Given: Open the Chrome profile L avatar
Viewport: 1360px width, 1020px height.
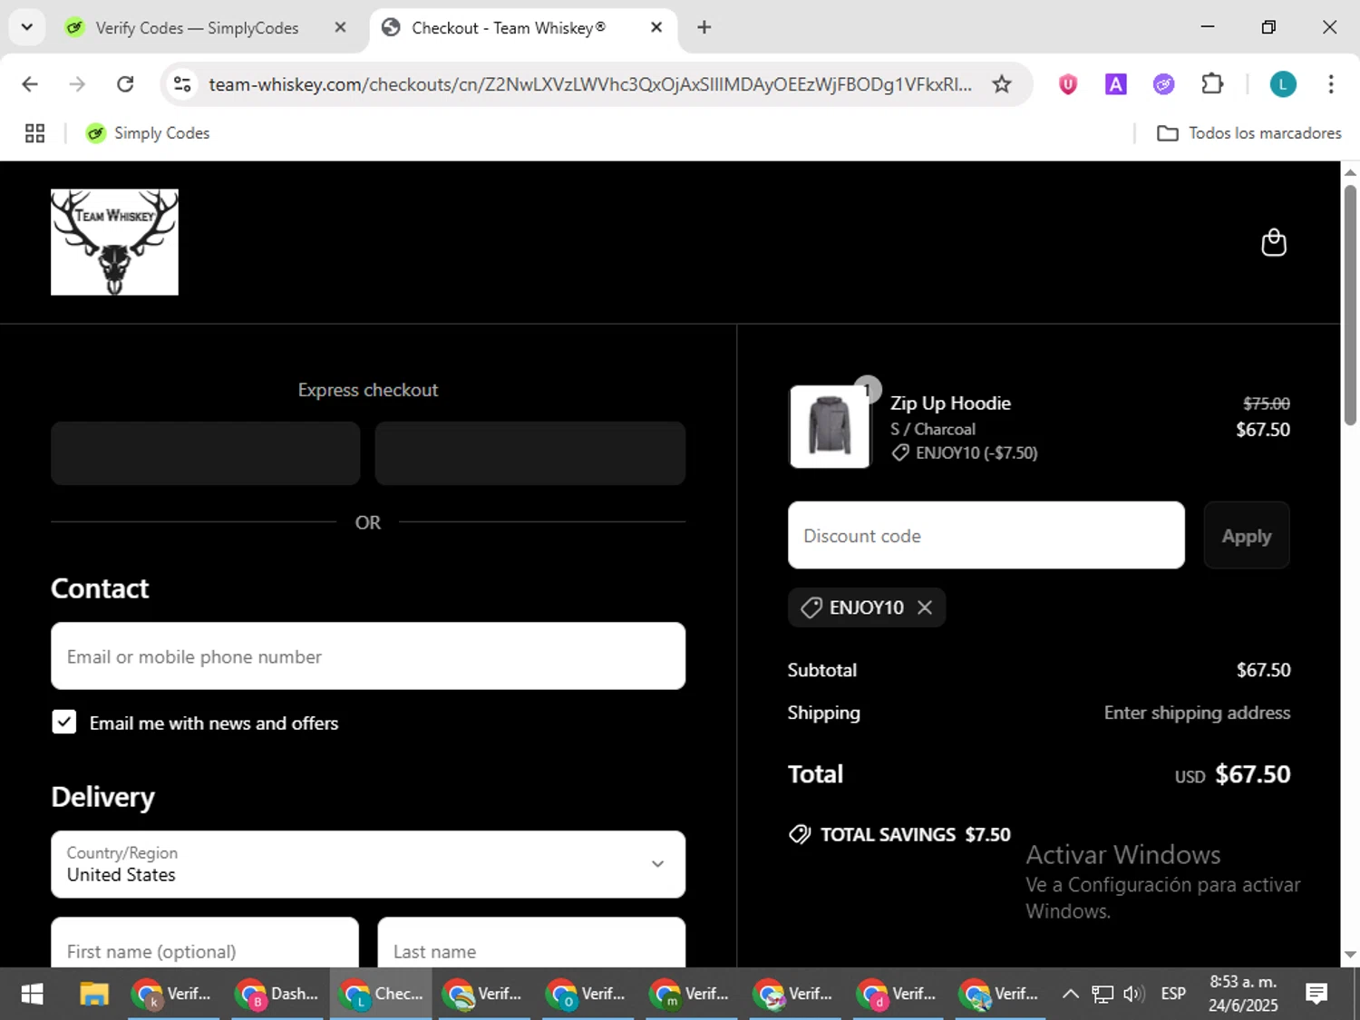Looking at the screenshot, I should [x=1283, y=84].
